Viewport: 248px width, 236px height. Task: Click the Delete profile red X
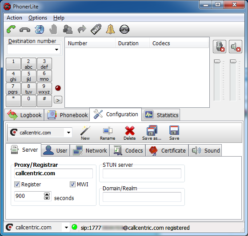pos(129,133)
